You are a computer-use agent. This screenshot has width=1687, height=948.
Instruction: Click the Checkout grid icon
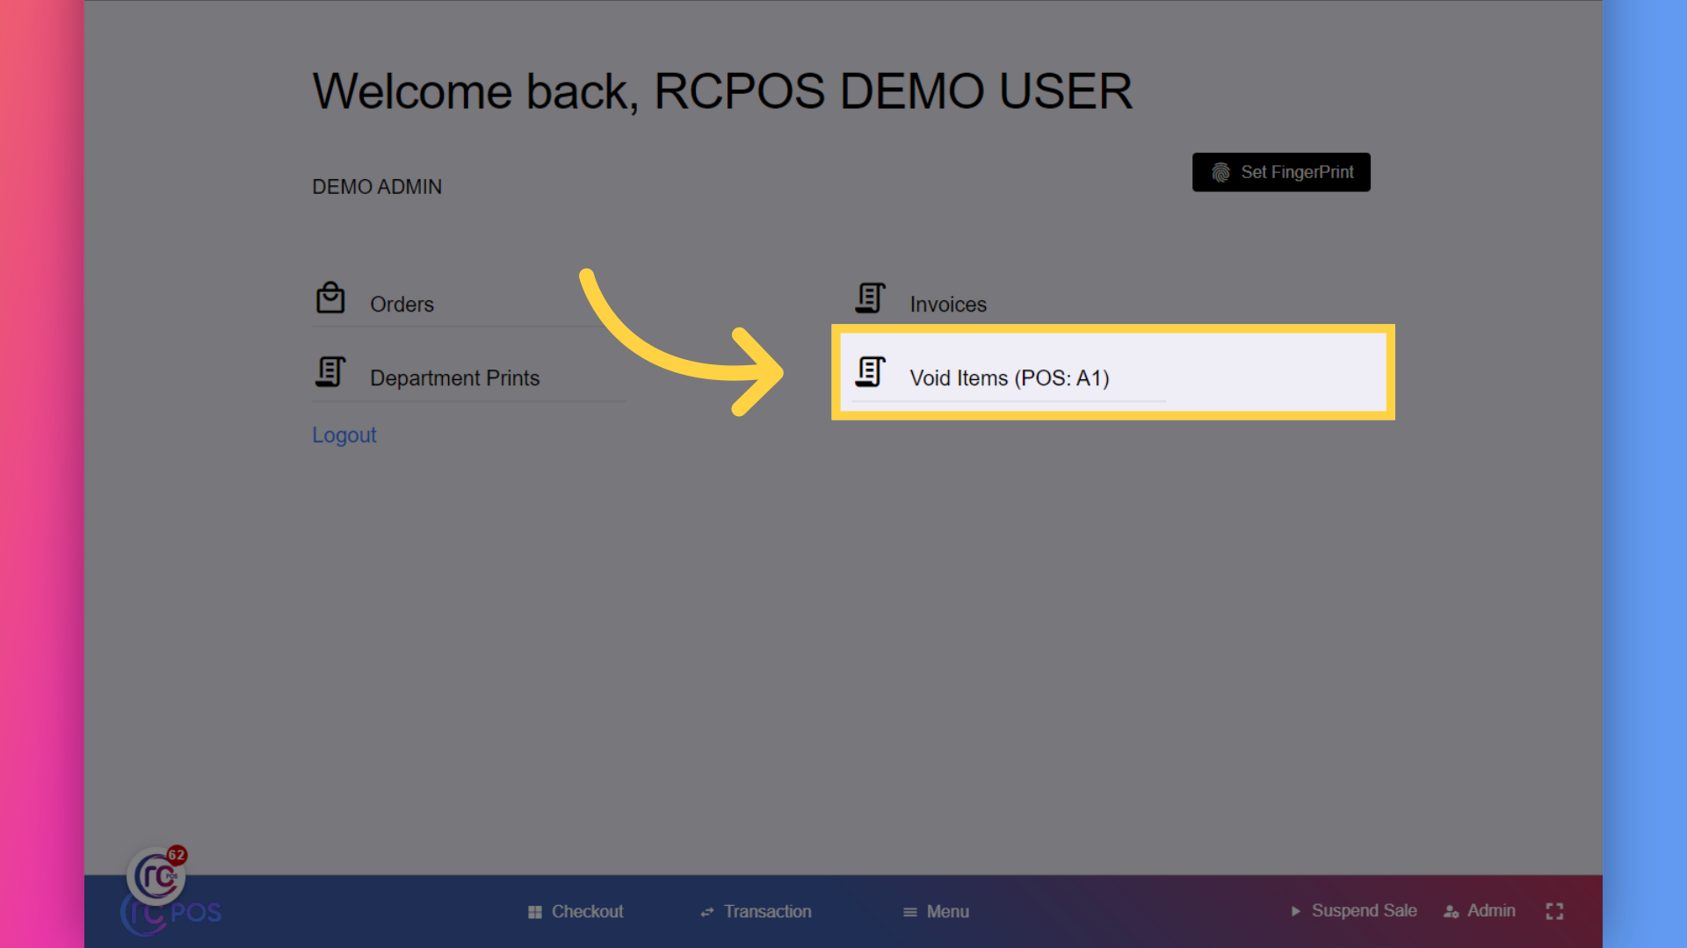[x=535, y=913]
